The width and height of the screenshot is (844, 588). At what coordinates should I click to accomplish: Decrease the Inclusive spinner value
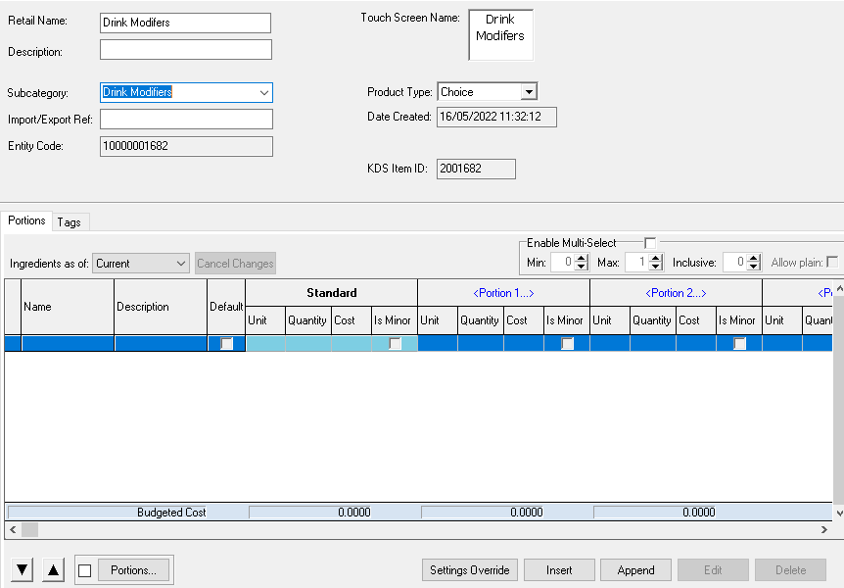click(754, 267)
